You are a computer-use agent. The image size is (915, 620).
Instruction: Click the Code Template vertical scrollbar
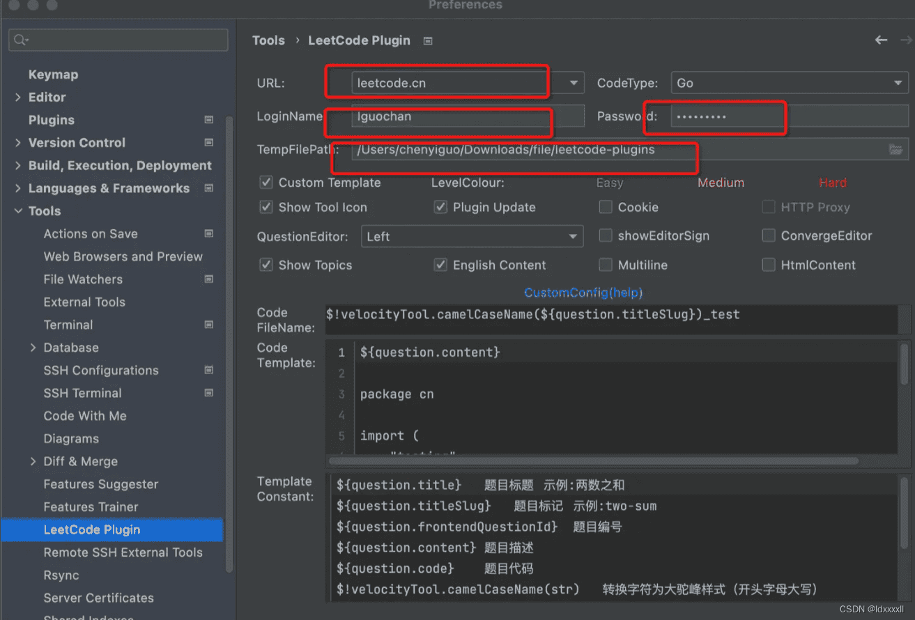coord(905,364)
